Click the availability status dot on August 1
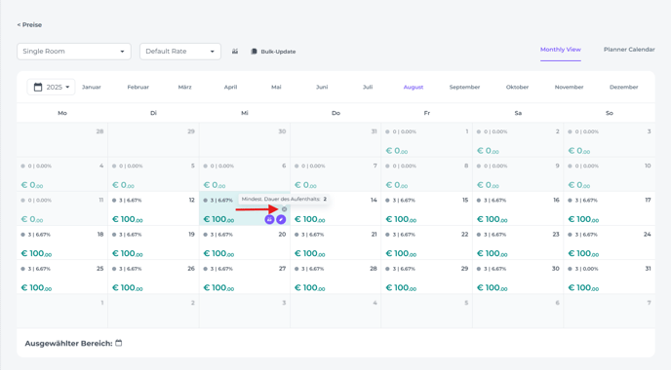This screenshot has height=370, width=671. [387, 132]
